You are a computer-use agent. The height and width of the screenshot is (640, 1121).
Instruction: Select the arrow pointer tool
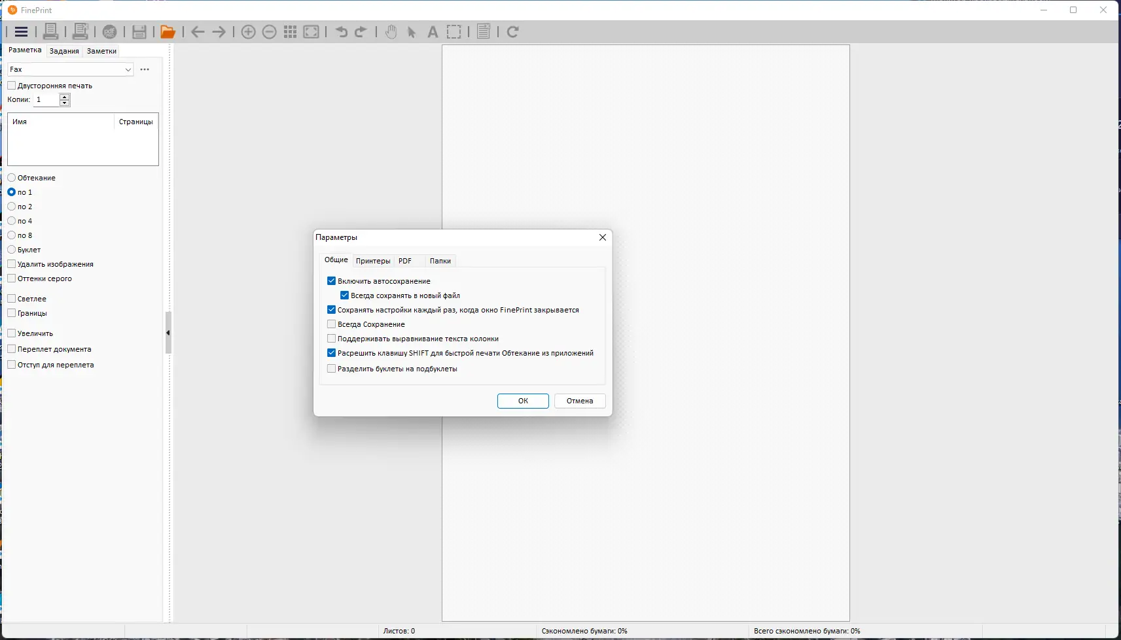click(412, 31)
